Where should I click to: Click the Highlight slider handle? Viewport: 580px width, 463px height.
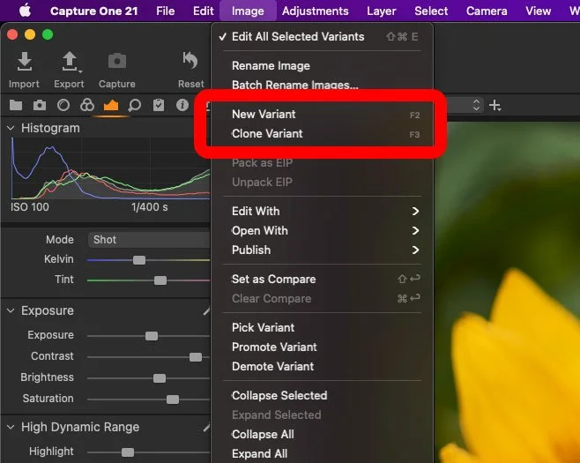tap(128, 452)
